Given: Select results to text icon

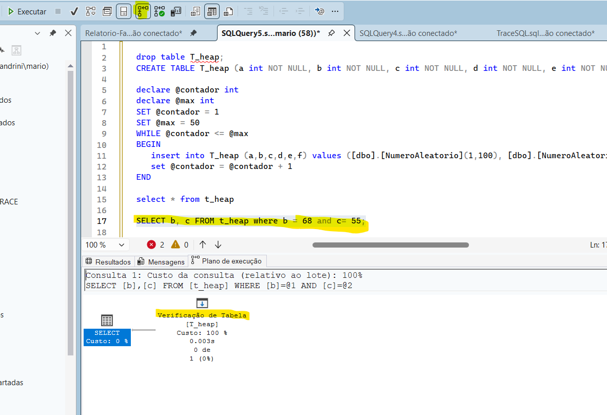Looking at the screenshot, I should (x=195, y=11).
